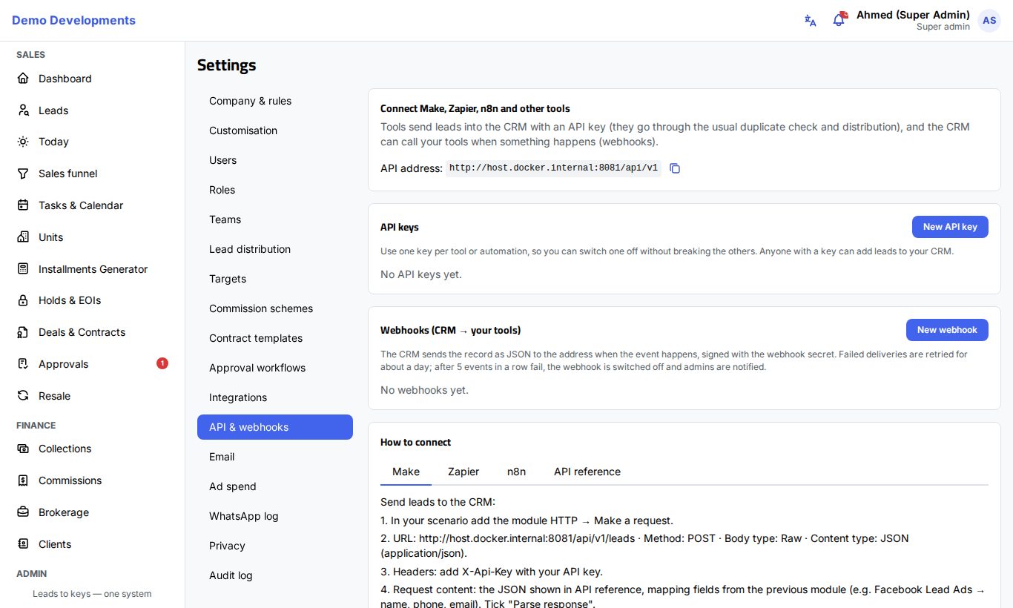Screen dimensions: 1013x608
Task: Open the notifications bell
Action: tap(839, 20)
